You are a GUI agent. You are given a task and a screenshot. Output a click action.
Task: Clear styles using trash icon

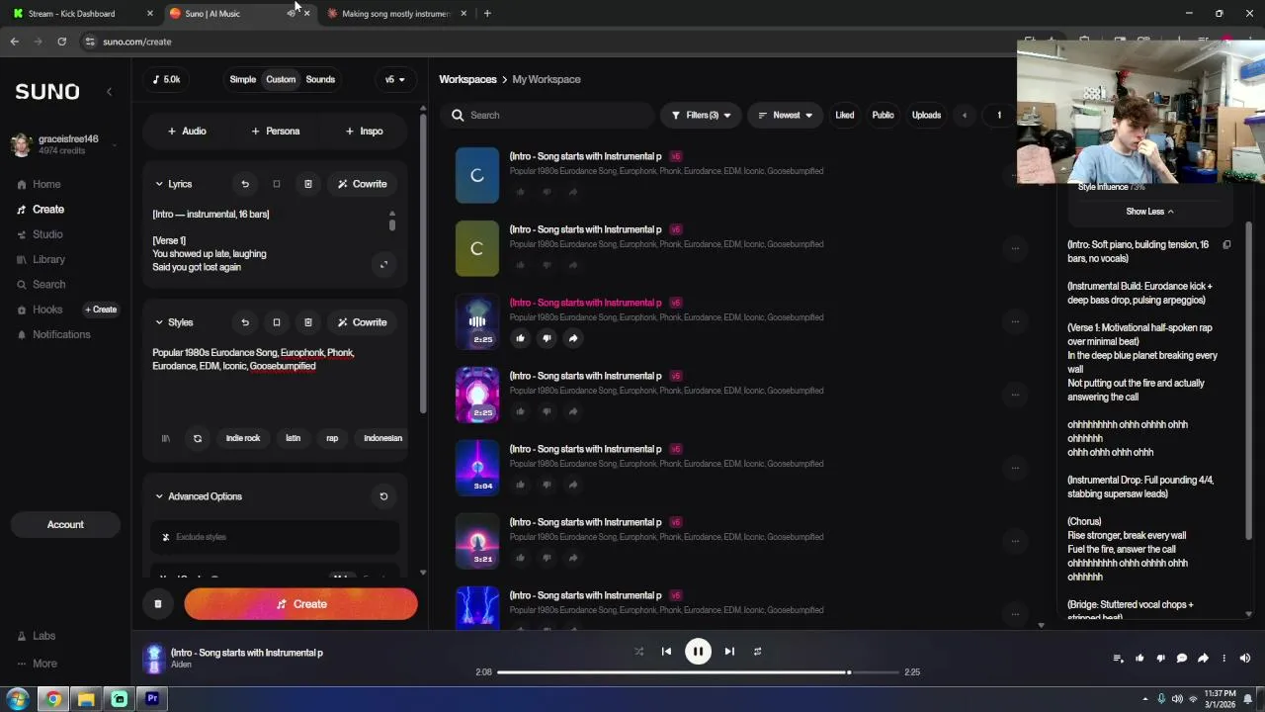click(307, 322)
